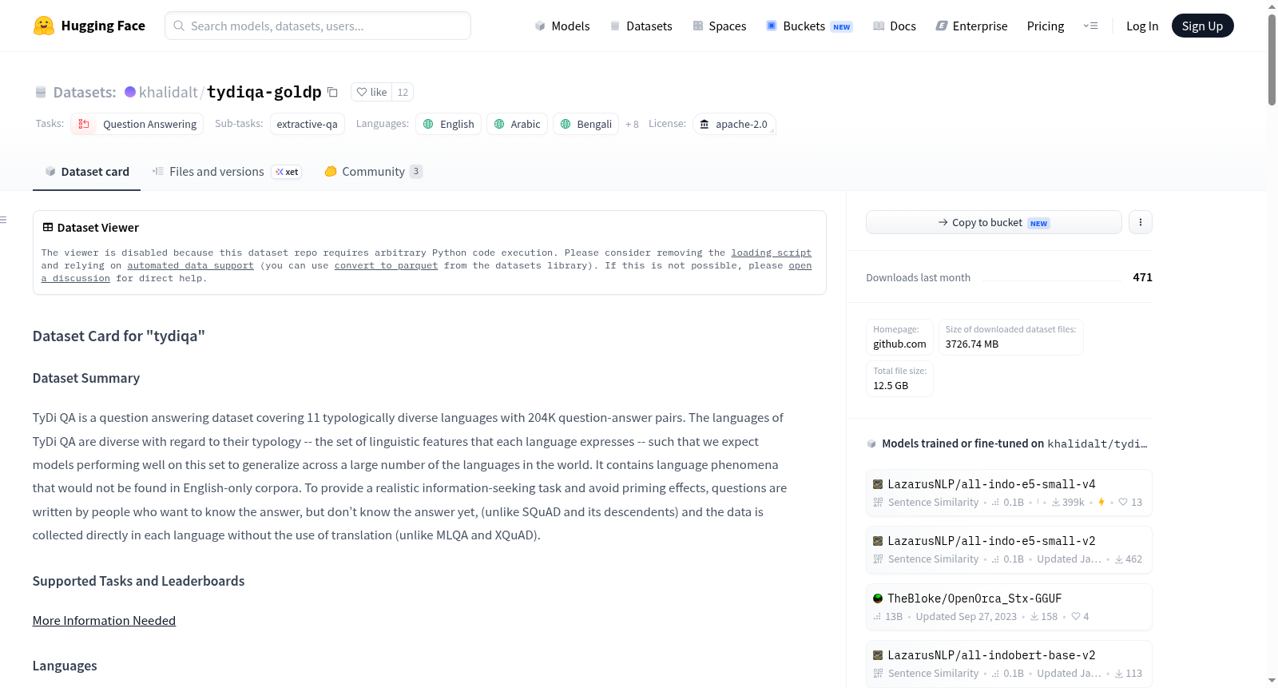This screenshot has height=688, width=1278.
Task: Open the table of contents side icon
Action: click(3, 220)
